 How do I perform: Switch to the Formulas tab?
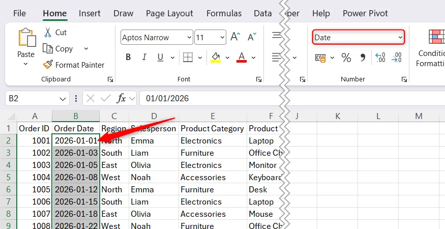point(224,13)
